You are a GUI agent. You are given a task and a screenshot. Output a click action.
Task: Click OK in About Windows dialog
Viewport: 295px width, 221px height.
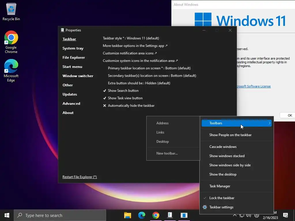point(287,115)
